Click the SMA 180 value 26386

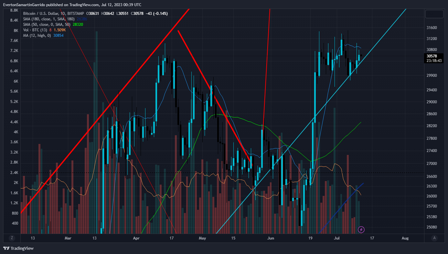[81, 19]
